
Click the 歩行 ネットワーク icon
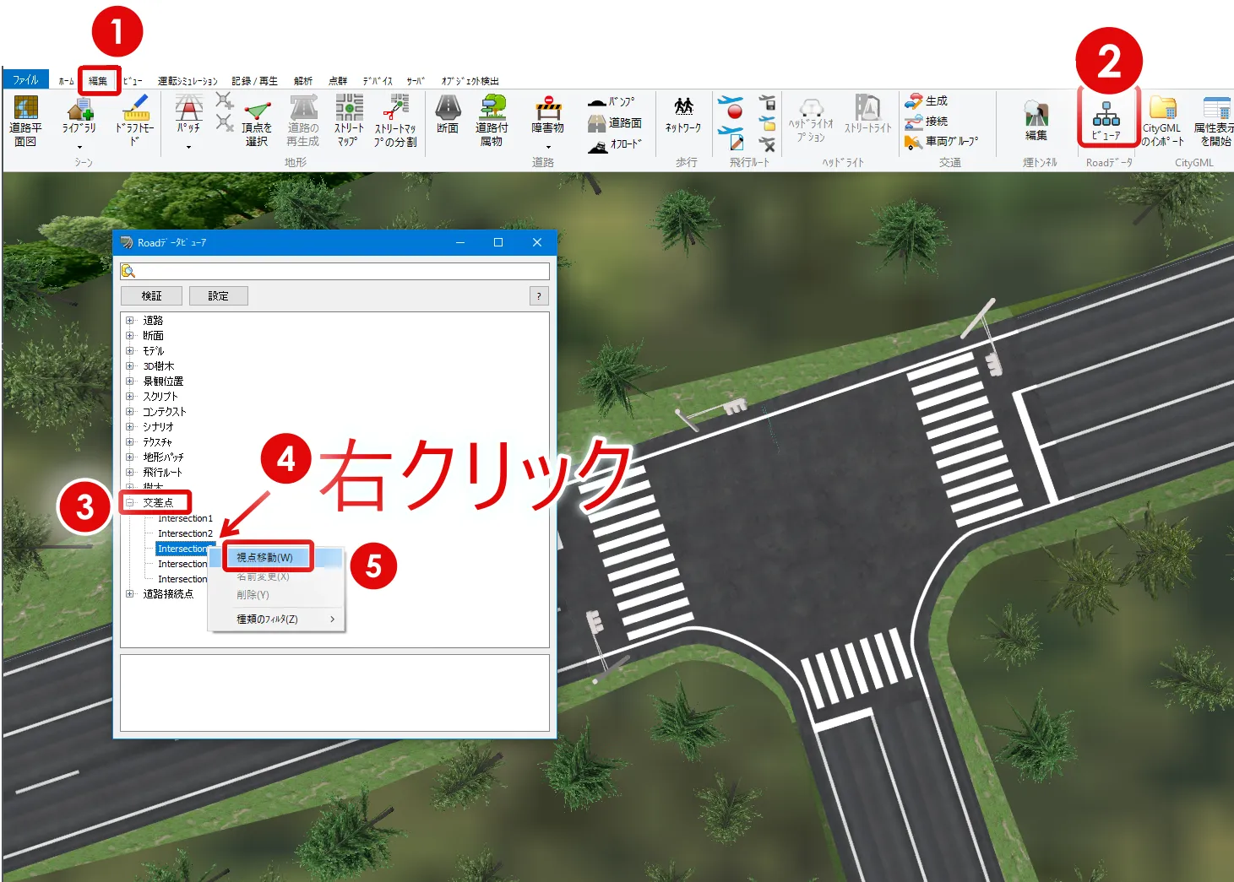pyautogui.click(x=683, y=115)
